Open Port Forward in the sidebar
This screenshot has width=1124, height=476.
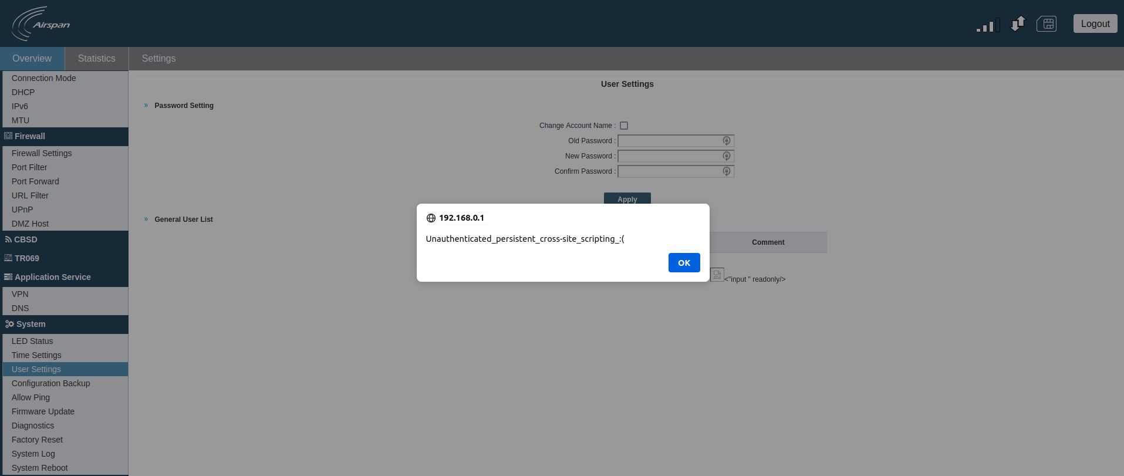35,181
